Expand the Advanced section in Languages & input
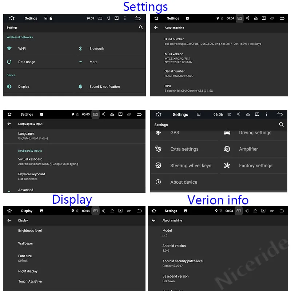This screenshot has height=291, width=291. 74,190
